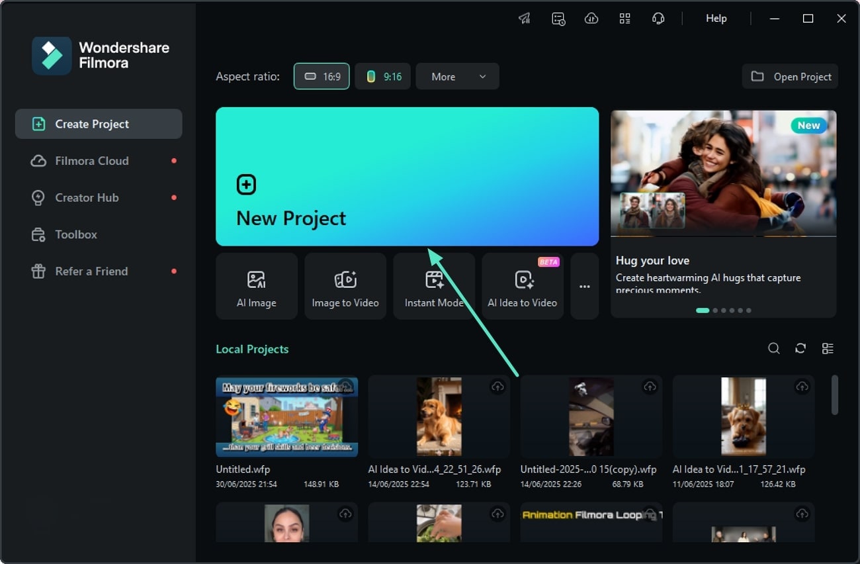Open Animation Filmora Looping project thumbnail
Image resolution: width=860 pixels, height=564 pixels.
[x=591, y=522]
